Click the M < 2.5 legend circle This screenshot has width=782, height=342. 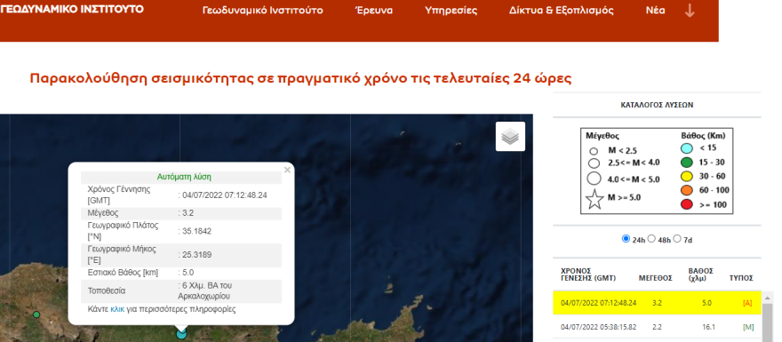point(594,151)
